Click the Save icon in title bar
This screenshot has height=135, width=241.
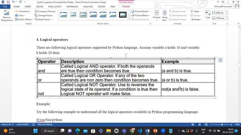point(8,2)
